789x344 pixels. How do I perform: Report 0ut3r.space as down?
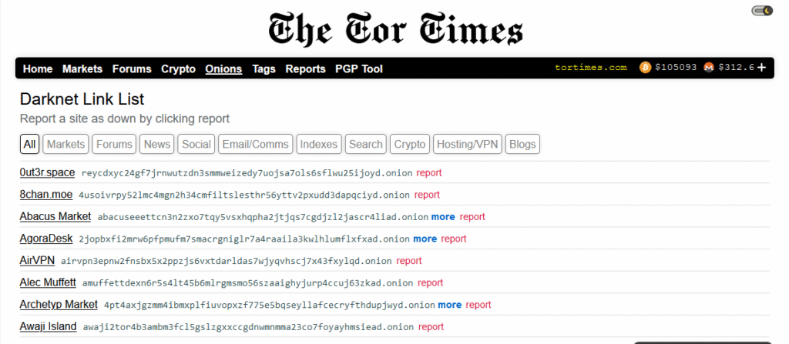click(428, 172)
